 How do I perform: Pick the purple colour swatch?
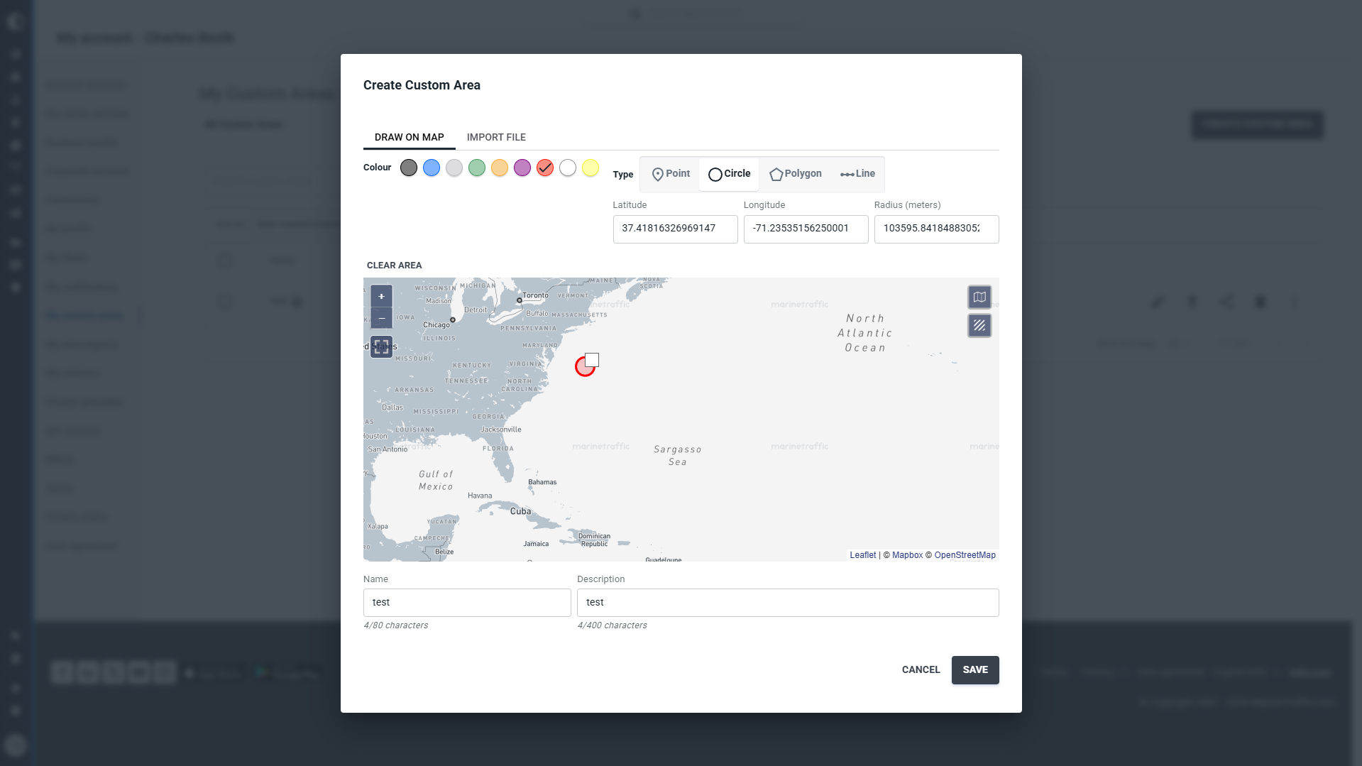(x=522, y=168)
